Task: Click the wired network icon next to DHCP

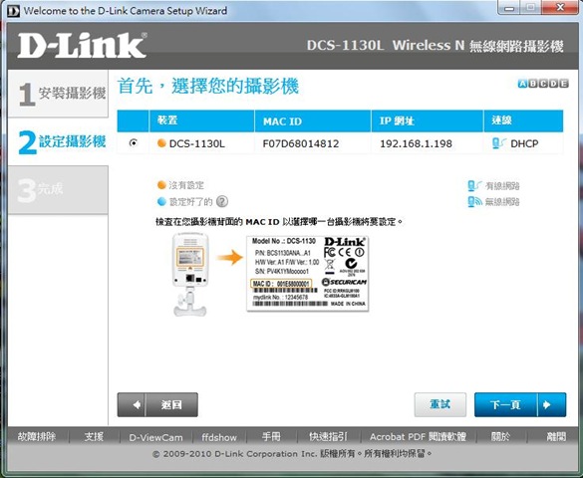Action: [498, 143]
